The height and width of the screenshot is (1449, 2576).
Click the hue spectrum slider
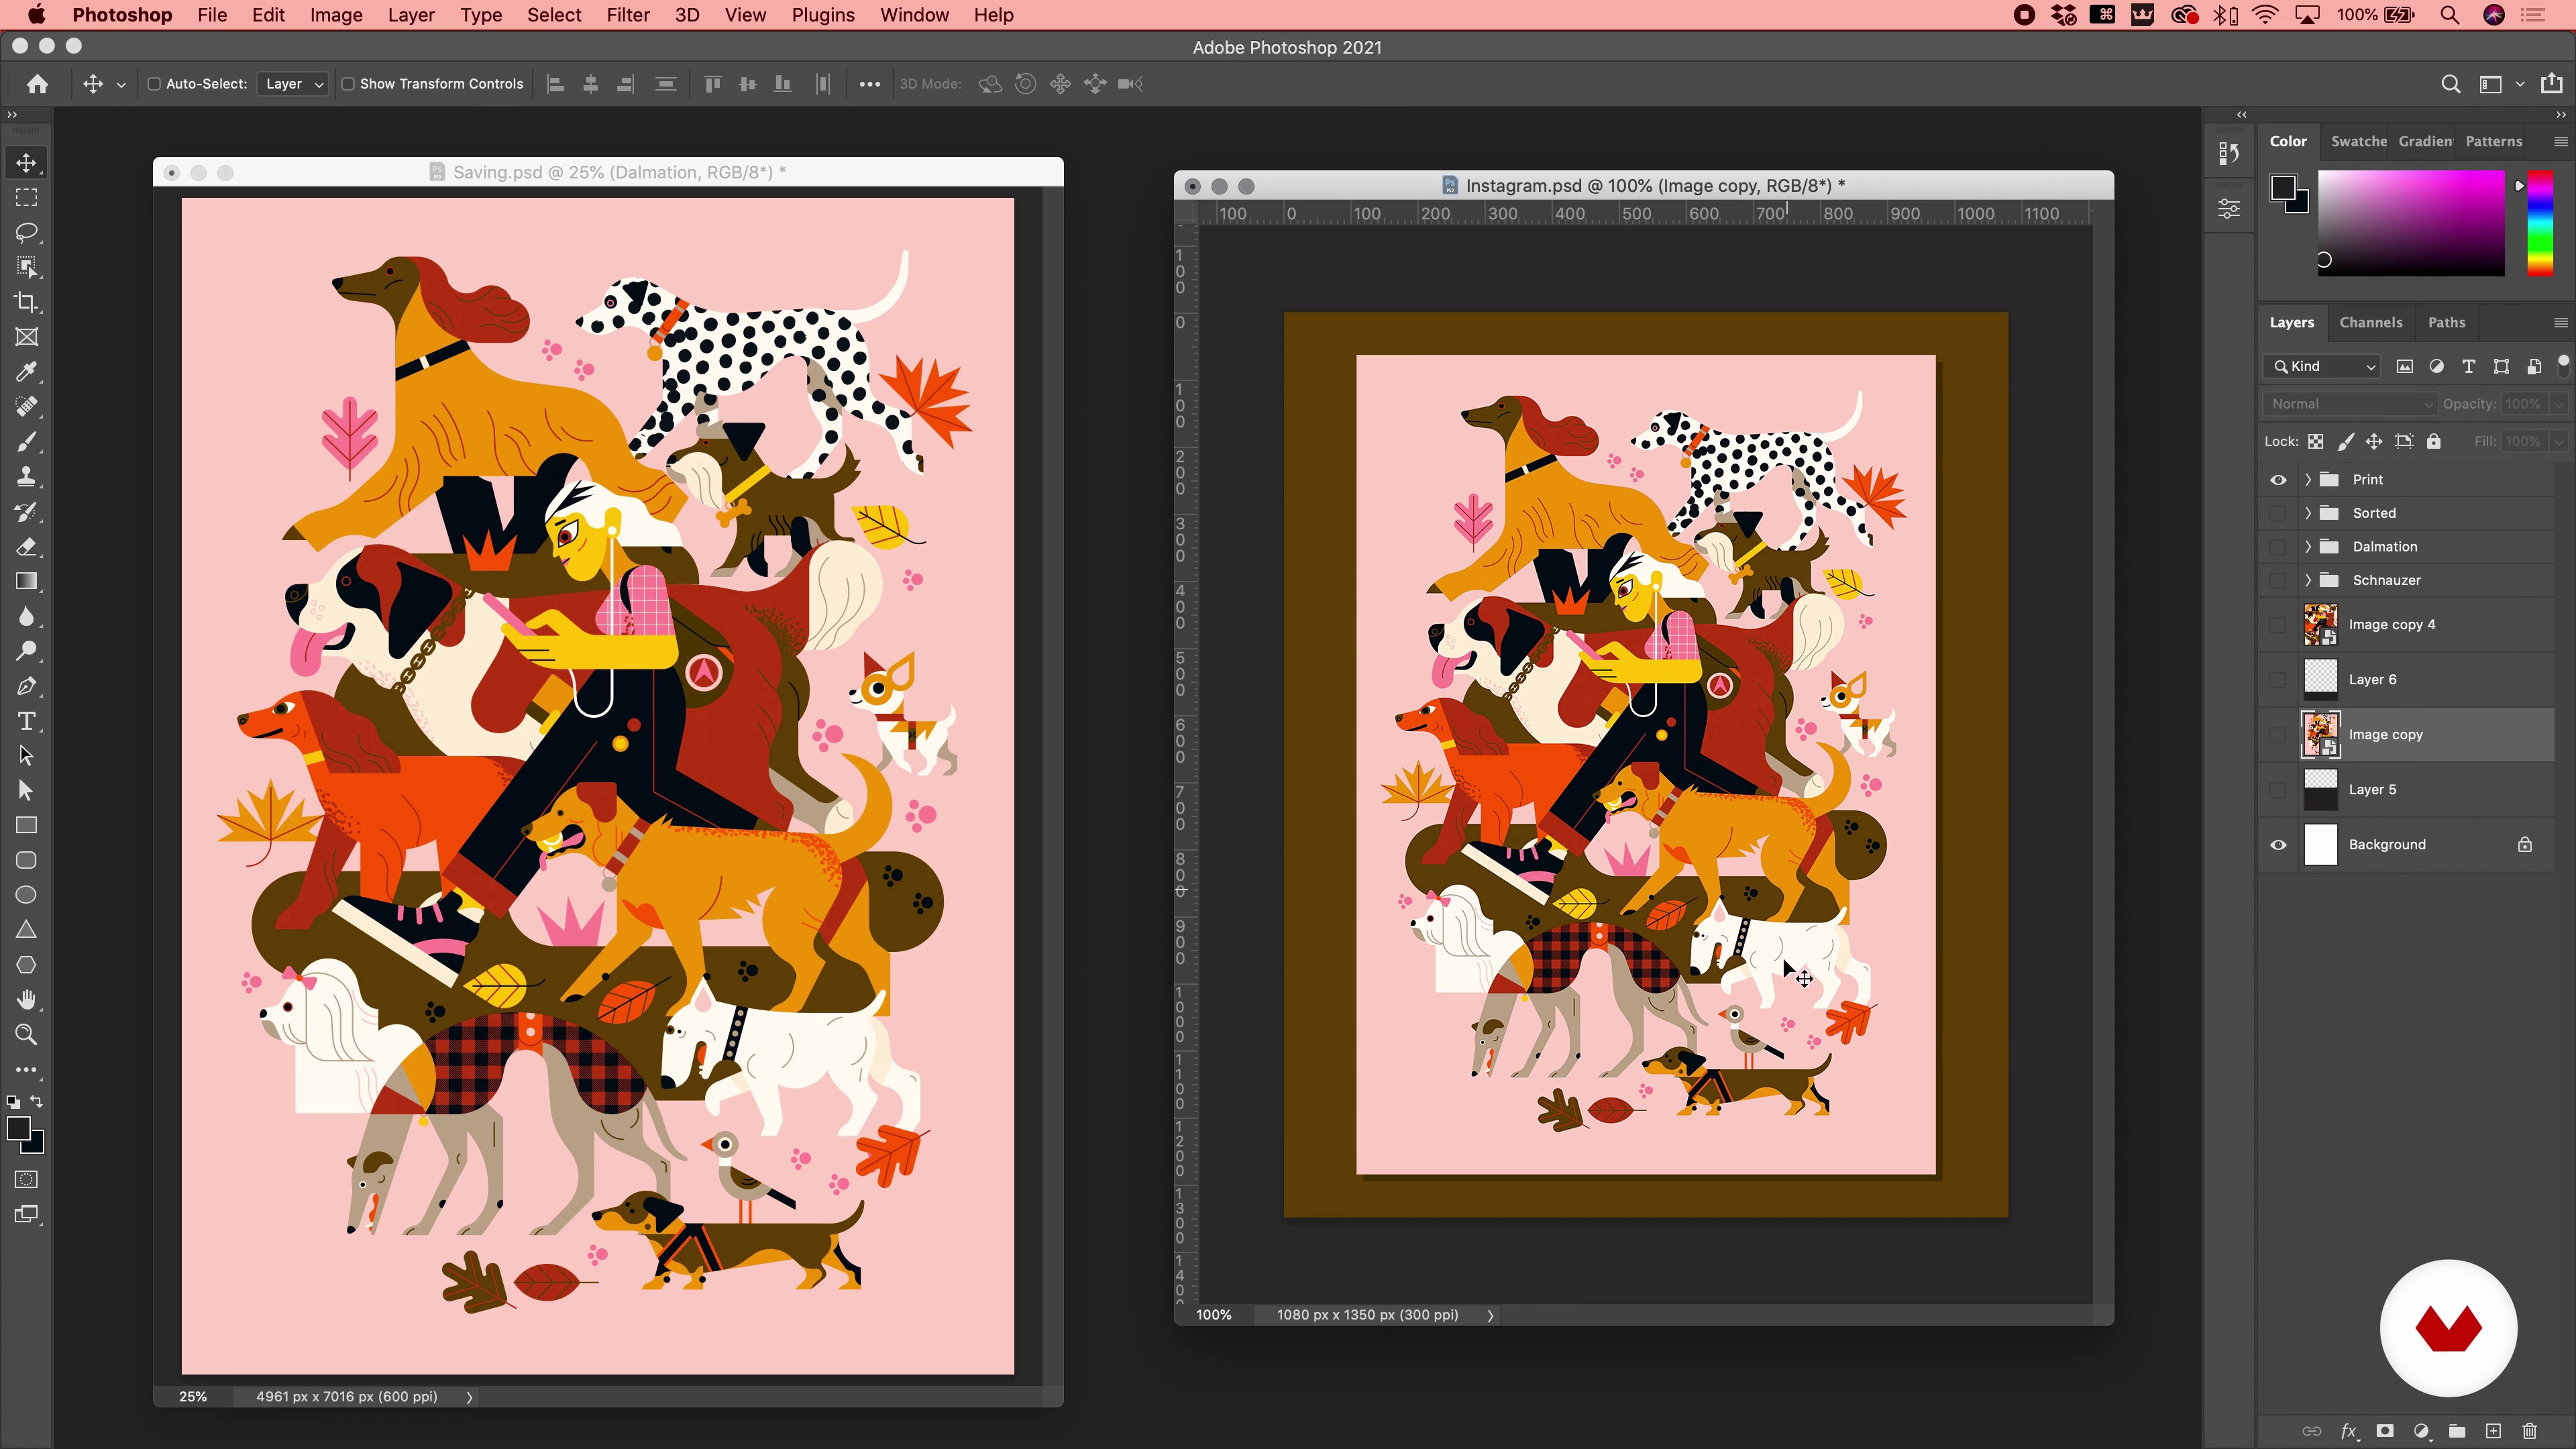(x=2539, y=222)
